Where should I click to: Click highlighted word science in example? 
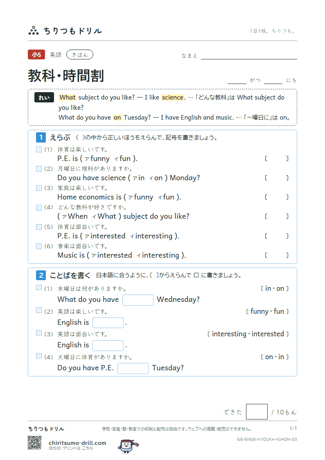click(x=173, y=97)
